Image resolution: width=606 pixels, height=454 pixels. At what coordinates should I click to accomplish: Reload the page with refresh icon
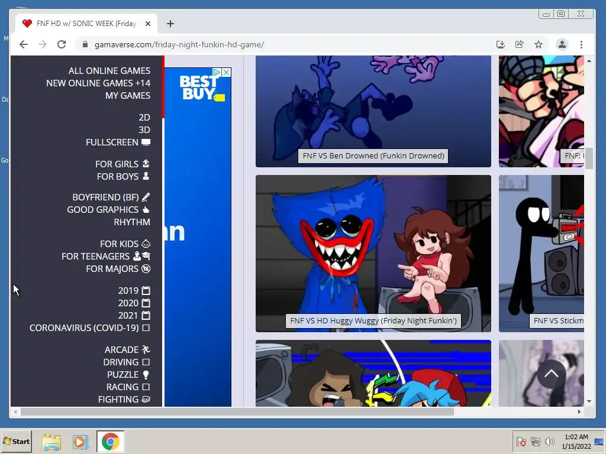[62, 44]
